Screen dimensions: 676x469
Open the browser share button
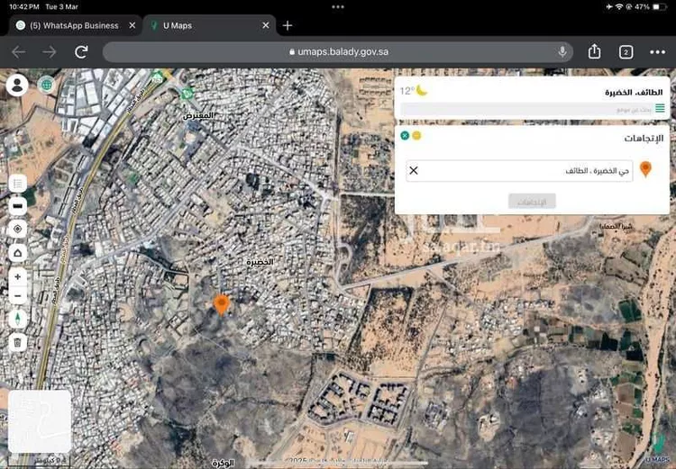pos(595,51)
